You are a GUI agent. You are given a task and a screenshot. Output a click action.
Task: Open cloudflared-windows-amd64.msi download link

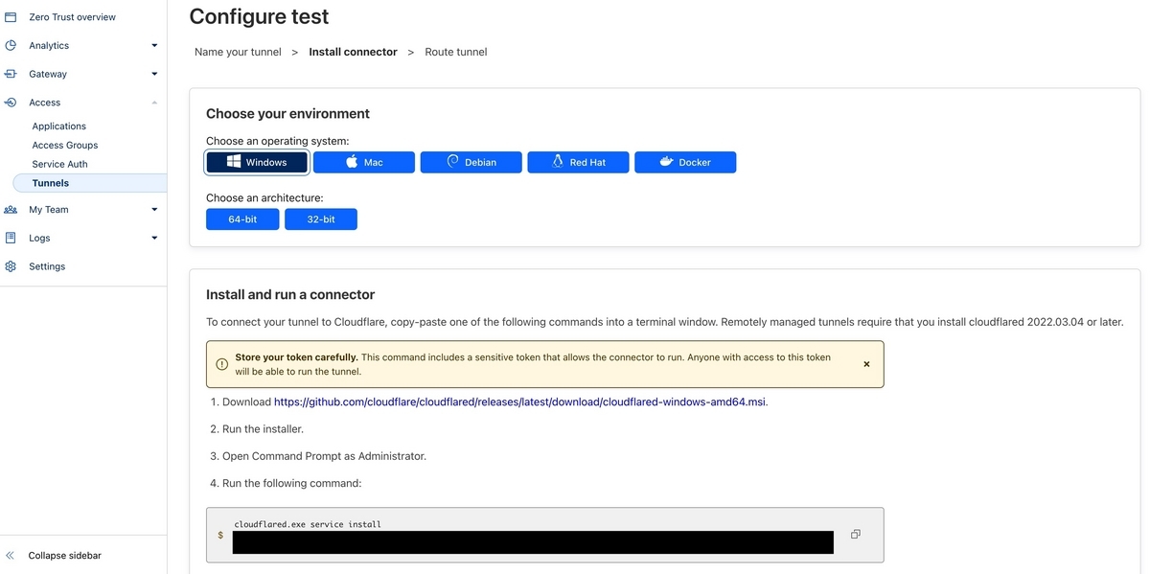520,402
